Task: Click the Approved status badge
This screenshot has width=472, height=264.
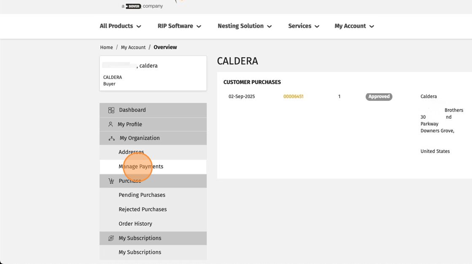Action: tap(379, 96)
